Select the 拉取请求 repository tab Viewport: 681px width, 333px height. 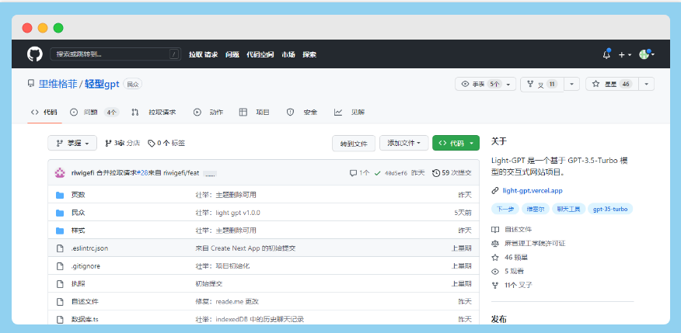pos(154,113)
